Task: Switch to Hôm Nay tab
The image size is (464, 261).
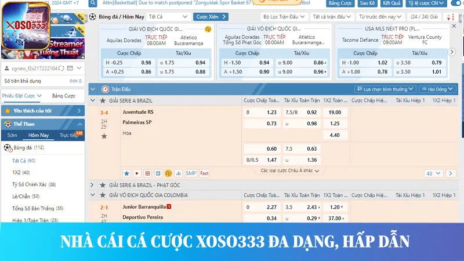Action: (x=38, y=135)
